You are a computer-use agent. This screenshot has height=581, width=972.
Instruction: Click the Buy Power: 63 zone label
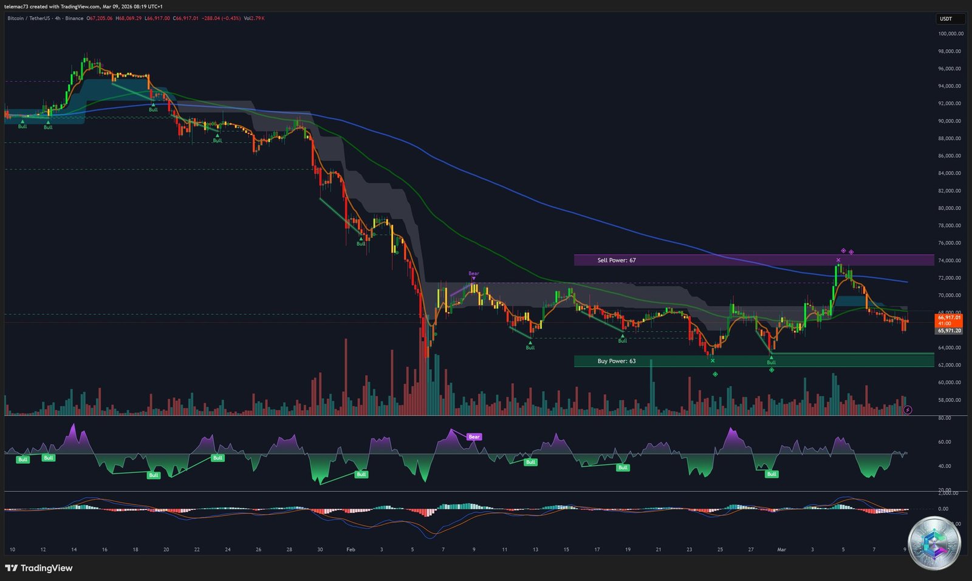pos(616,361)
